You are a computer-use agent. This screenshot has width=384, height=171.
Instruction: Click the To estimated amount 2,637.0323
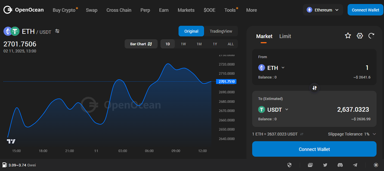353,110
